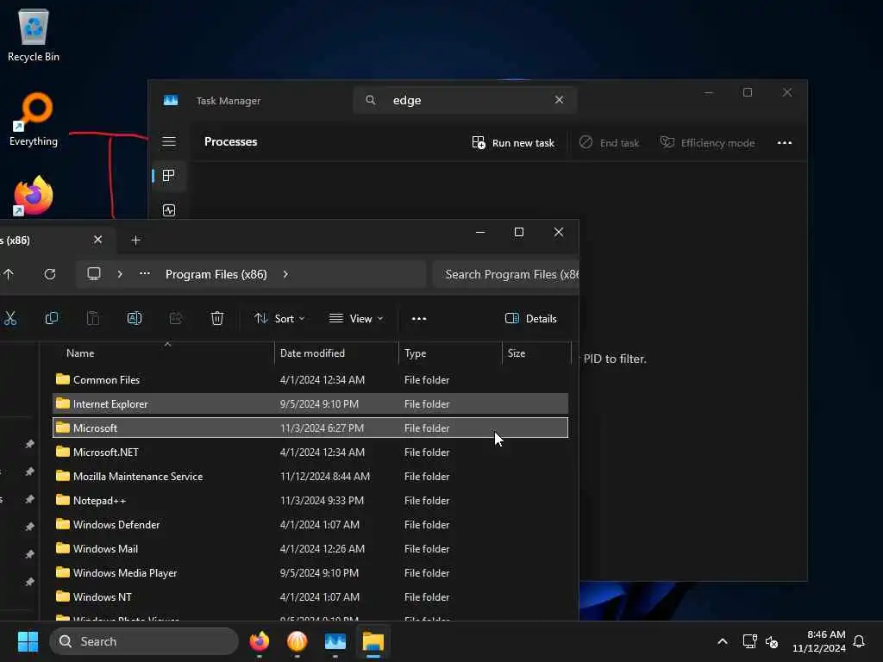Open the Recycle Bin desktop icon

pos(34,34)
